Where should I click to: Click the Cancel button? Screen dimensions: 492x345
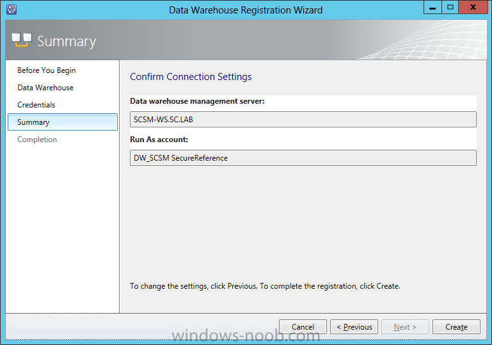(x=303, y=327)
